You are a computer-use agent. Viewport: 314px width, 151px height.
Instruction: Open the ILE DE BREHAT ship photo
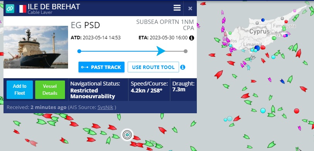click(x=36, y=47)
